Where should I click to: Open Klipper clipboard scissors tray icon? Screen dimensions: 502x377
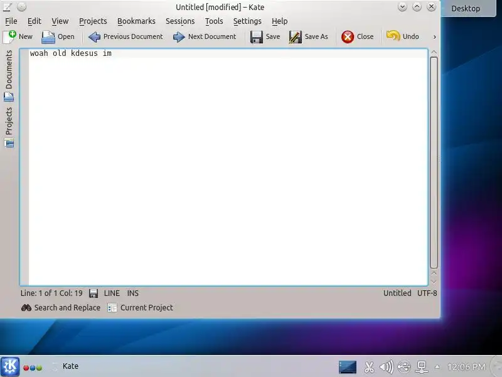coord(369,367)
